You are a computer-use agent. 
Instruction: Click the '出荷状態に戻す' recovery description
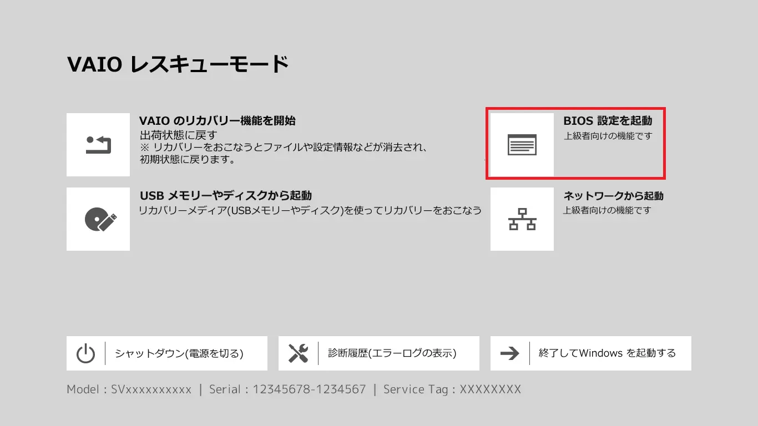click(x=178, y=135)
